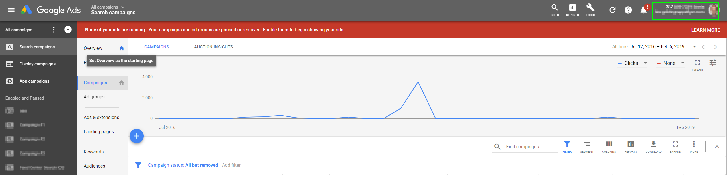This screenshot has width=727, height=175.
Task: Click Learn More in red banner
Action: [706, 30]
